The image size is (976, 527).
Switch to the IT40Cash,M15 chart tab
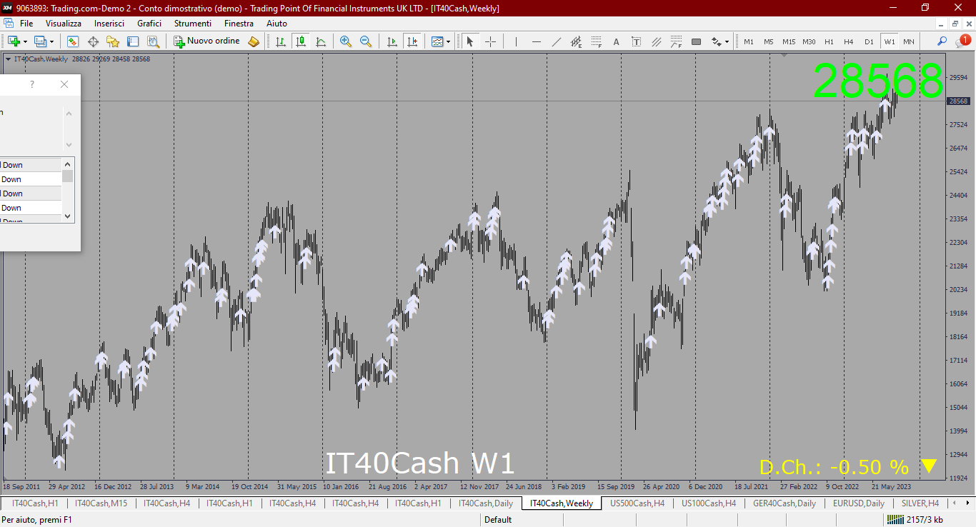pos(101,503)
